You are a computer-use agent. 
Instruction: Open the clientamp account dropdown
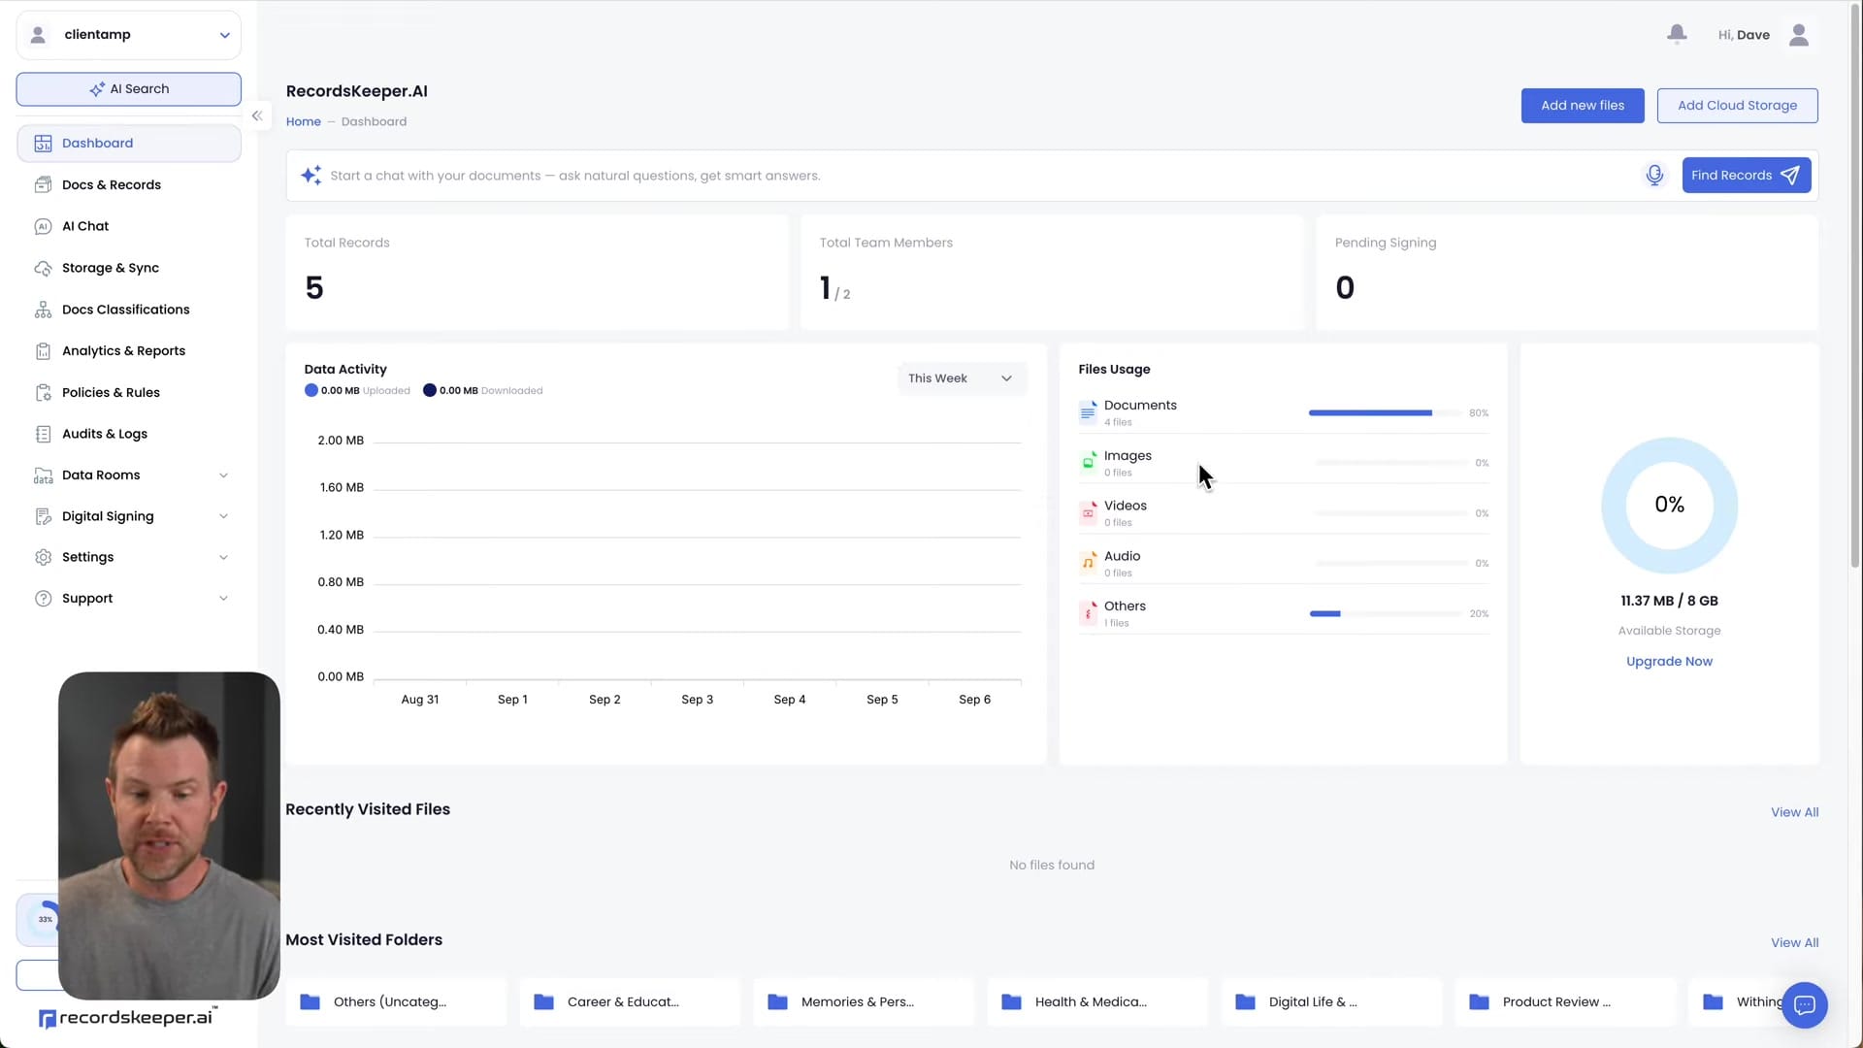[128, 35]
